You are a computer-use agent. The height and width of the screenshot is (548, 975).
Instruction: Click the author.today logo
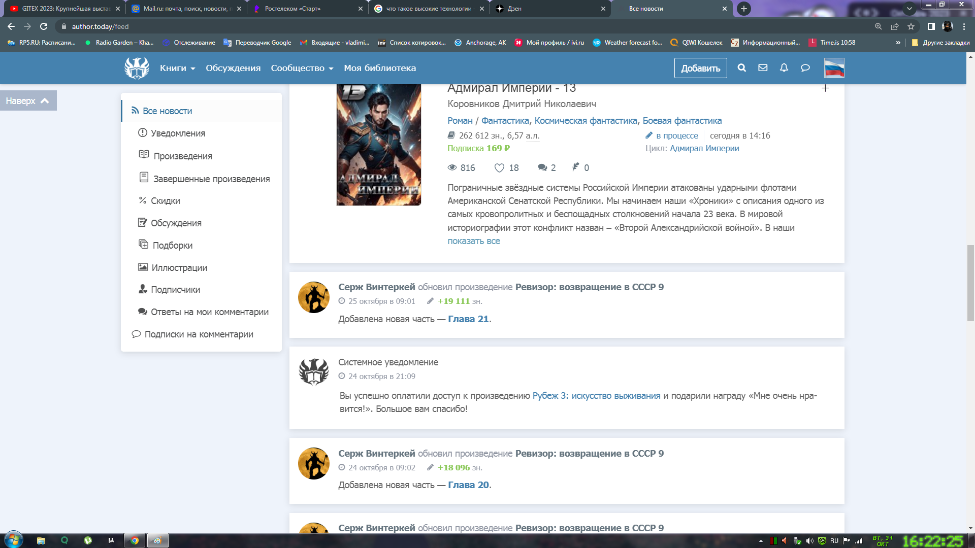(137, 68)
